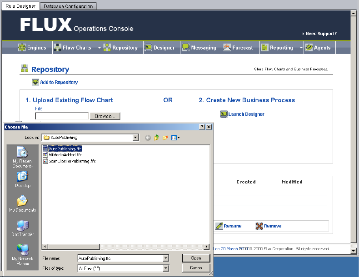Open My Recent Documents place
Image resolution: width=359 pixels, height=277 pixels.
click(22, 158)
